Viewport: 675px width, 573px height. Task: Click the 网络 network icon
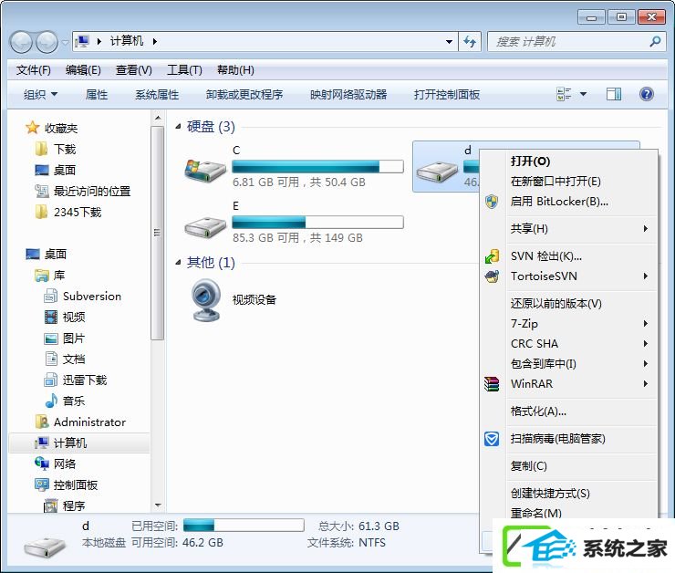42,464
